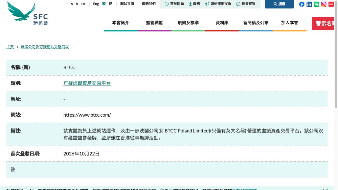The image size is (338, 190).
Task: Switch language to Eng
Action: [96, 4]
